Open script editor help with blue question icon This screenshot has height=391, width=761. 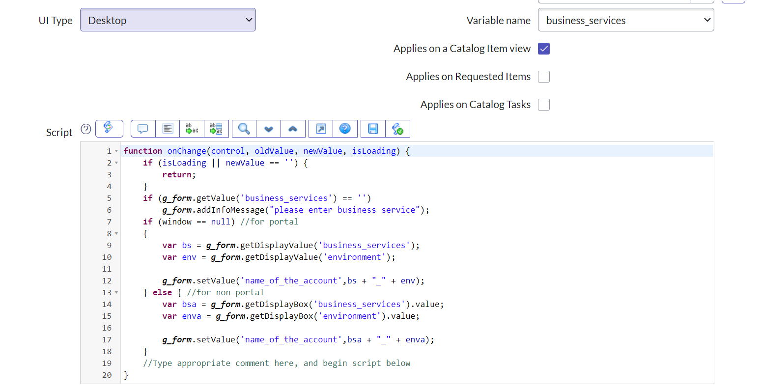[x=345, y=129]
